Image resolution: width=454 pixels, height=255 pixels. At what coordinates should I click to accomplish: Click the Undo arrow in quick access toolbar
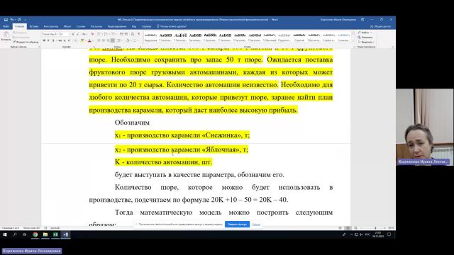click(x=12, y=20)
